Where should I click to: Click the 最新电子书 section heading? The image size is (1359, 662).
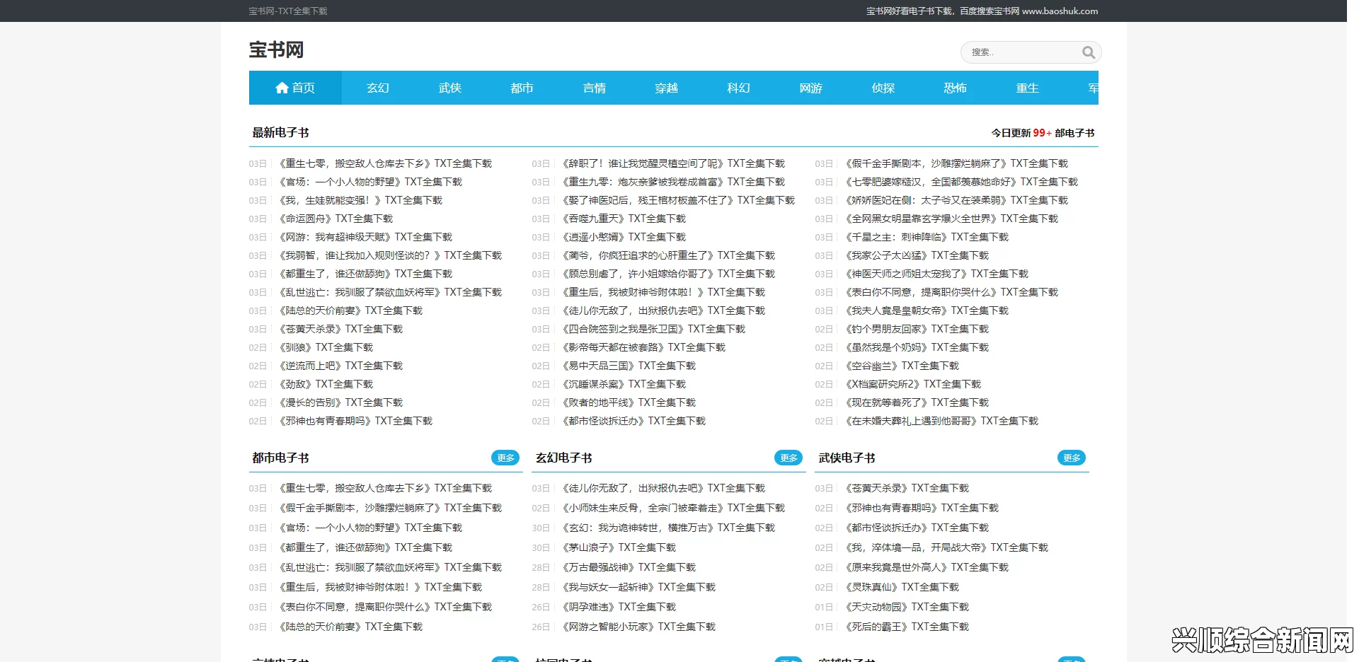click(x=280, y=132)
